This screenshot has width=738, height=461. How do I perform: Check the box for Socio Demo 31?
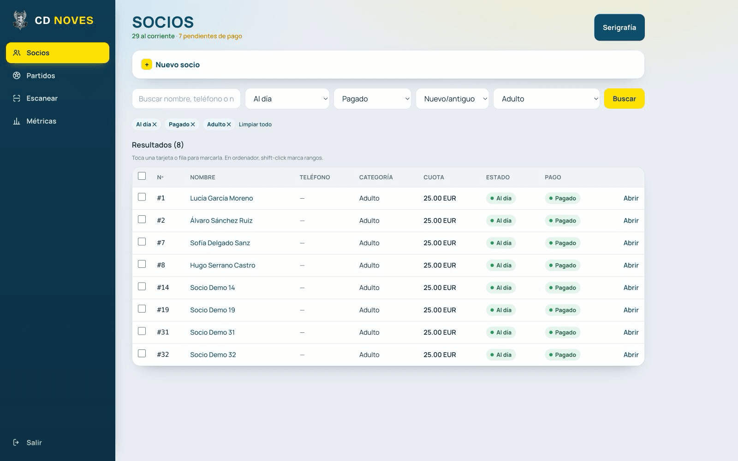tap(142, 331)
